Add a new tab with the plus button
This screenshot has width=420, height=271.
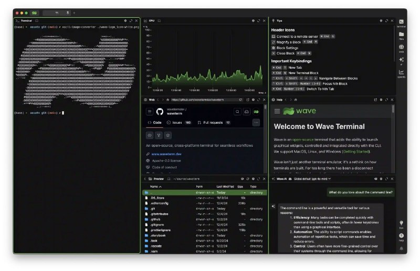[74, 13]
